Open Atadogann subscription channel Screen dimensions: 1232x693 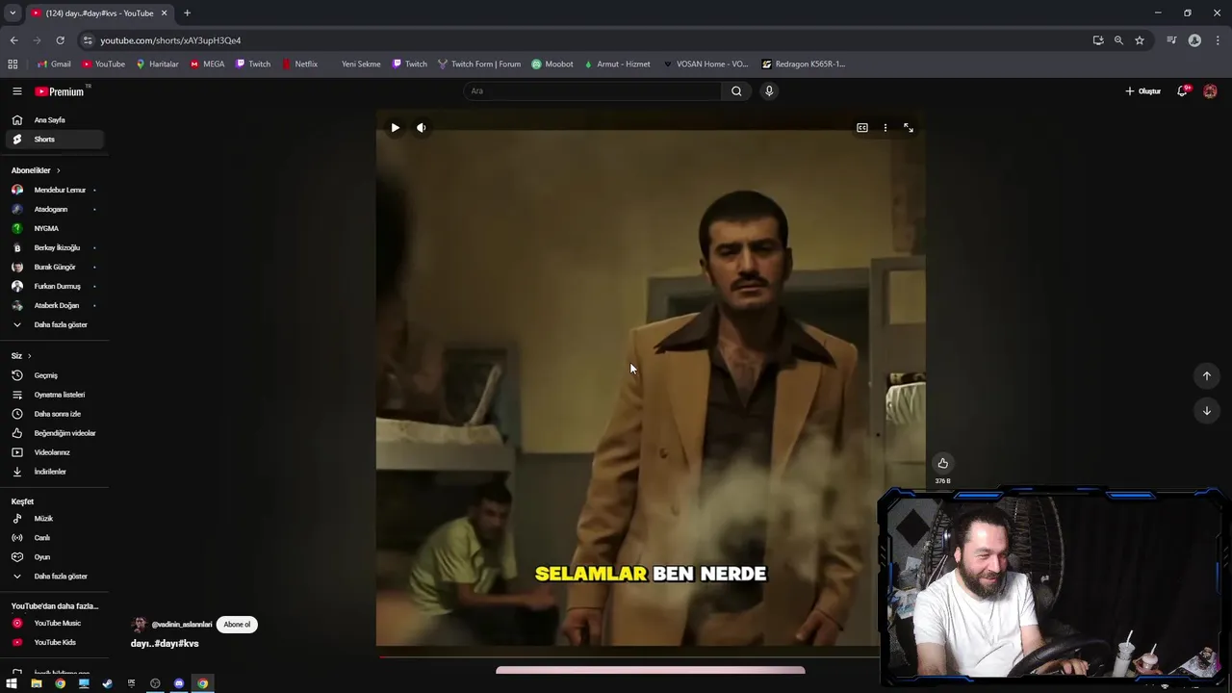[x=54, y=209]
